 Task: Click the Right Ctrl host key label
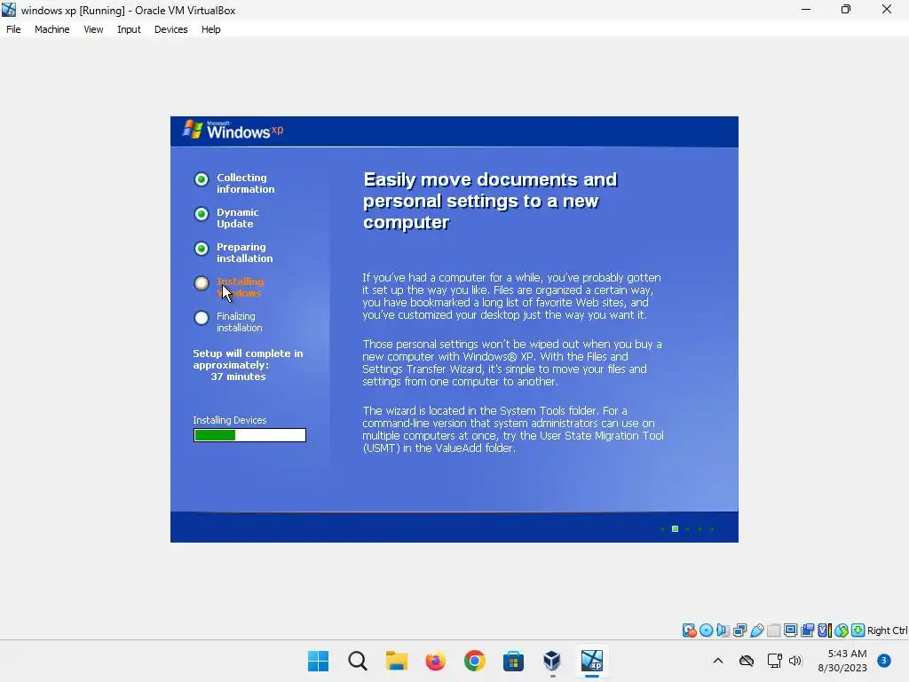[x=888, y=630]
